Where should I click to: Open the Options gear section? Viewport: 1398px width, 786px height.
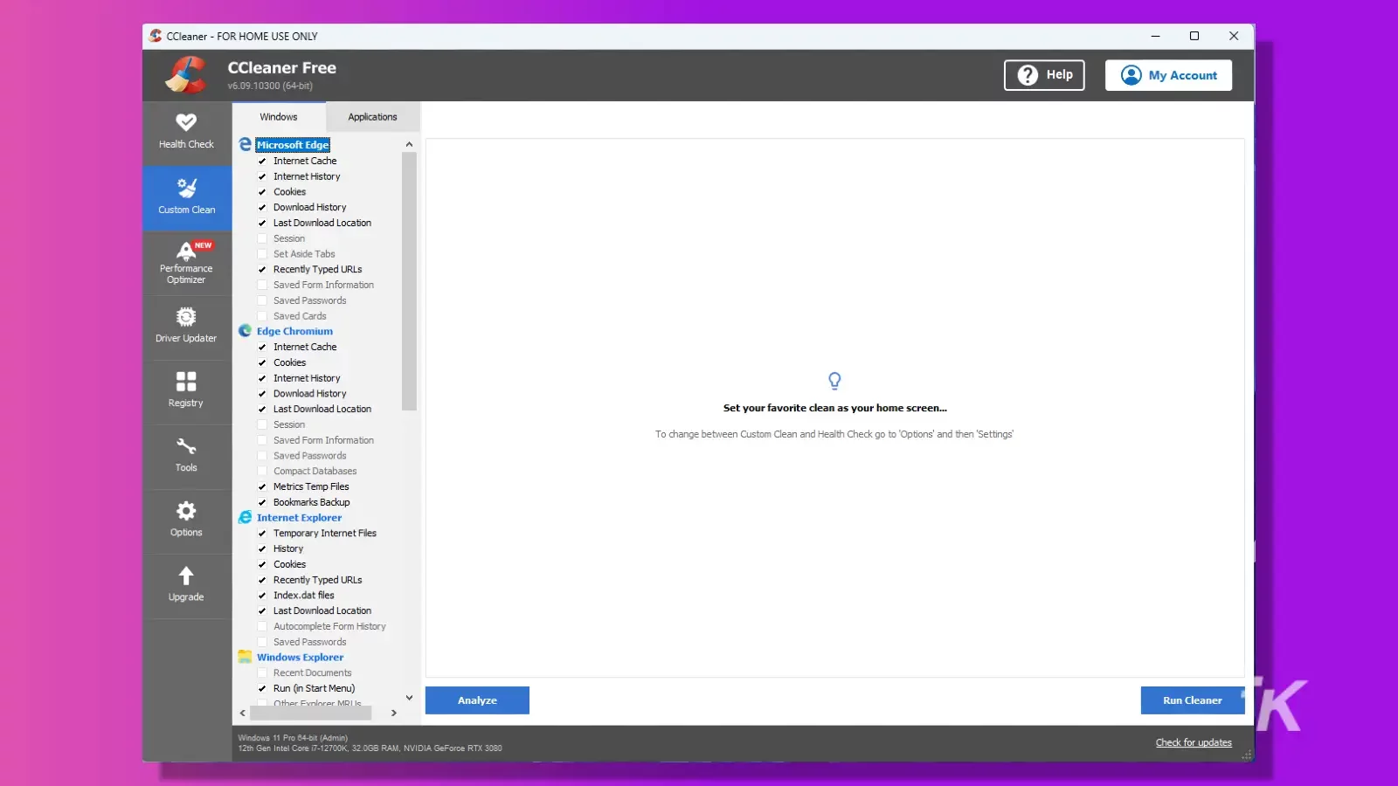pos(186,521)
